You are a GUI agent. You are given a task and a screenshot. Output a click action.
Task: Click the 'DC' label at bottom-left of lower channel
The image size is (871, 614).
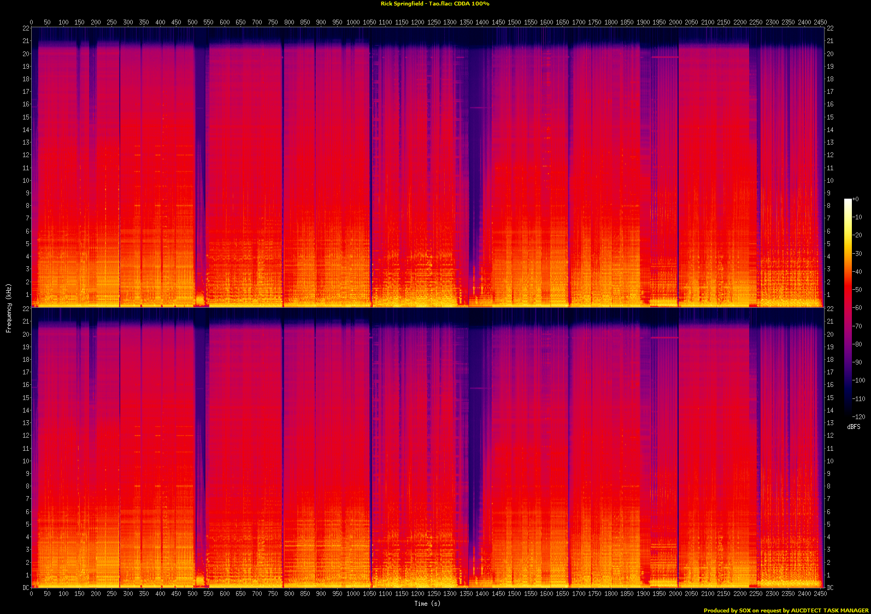26,587
